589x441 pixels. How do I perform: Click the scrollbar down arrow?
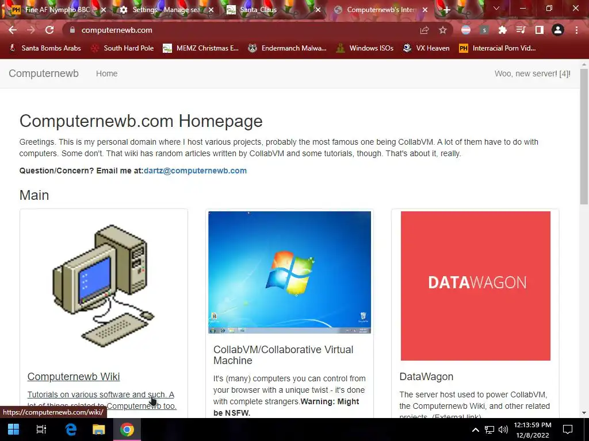(584, 413)
